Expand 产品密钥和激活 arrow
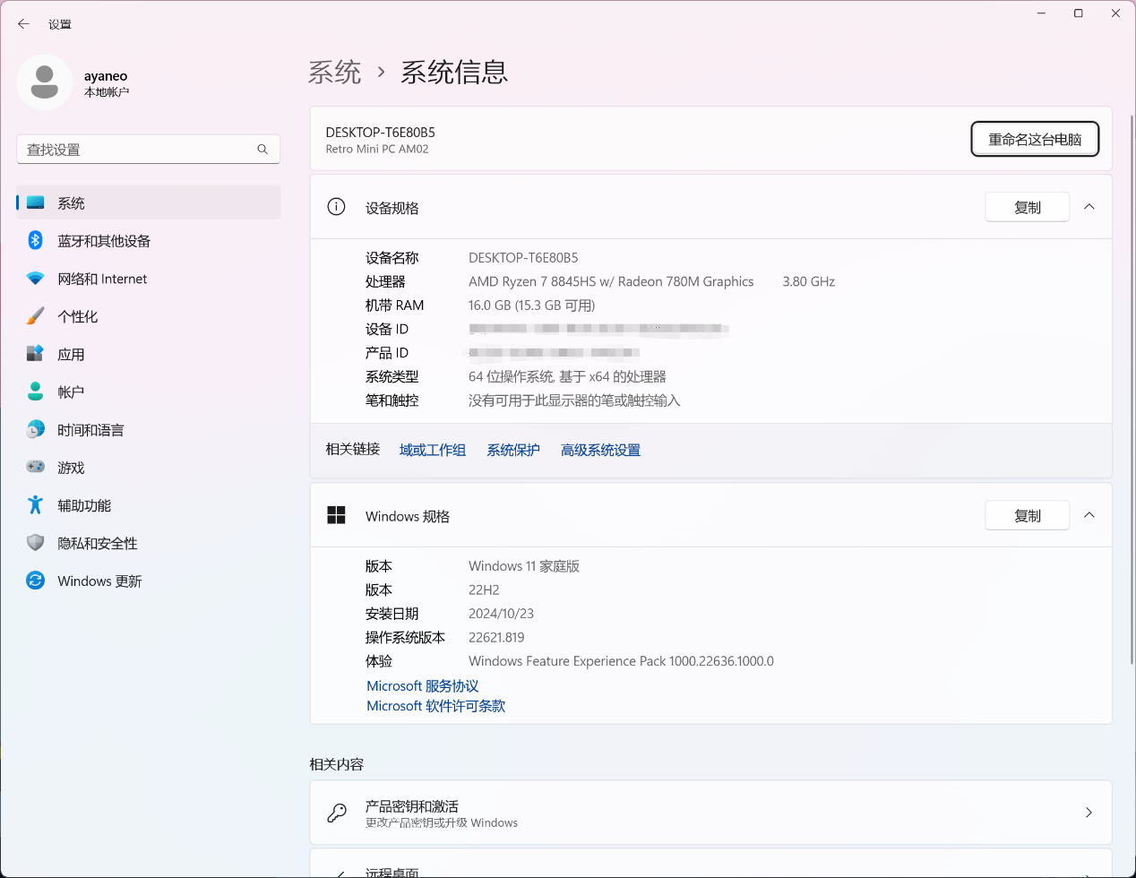 point(1089,813)
